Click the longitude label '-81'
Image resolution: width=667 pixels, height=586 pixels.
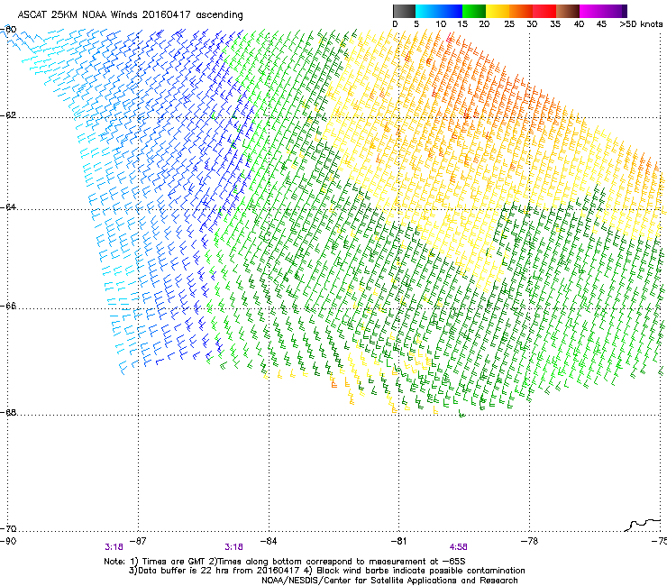pos(398,541)
